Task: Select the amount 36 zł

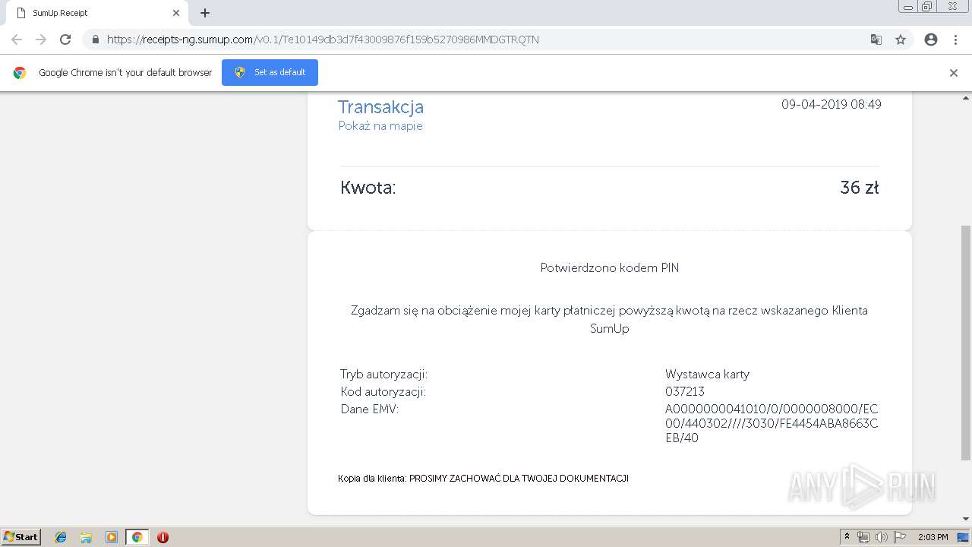Action: coord(860,188)
